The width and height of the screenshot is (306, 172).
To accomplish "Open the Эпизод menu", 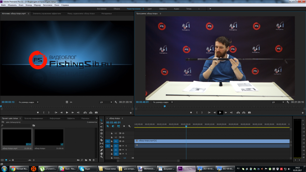I will click(28, 5).
